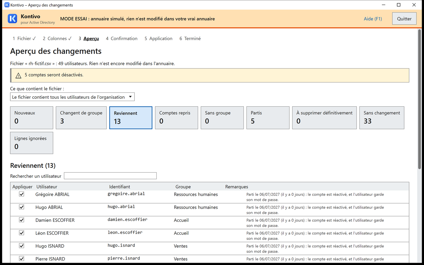Screen dimensions: 424x265
Task: Go to step 1 Fichier
Action: (x=24, y=38)
